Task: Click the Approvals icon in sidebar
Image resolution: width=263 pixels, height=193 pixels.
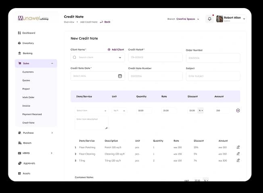Action: (x=20, y=163)
